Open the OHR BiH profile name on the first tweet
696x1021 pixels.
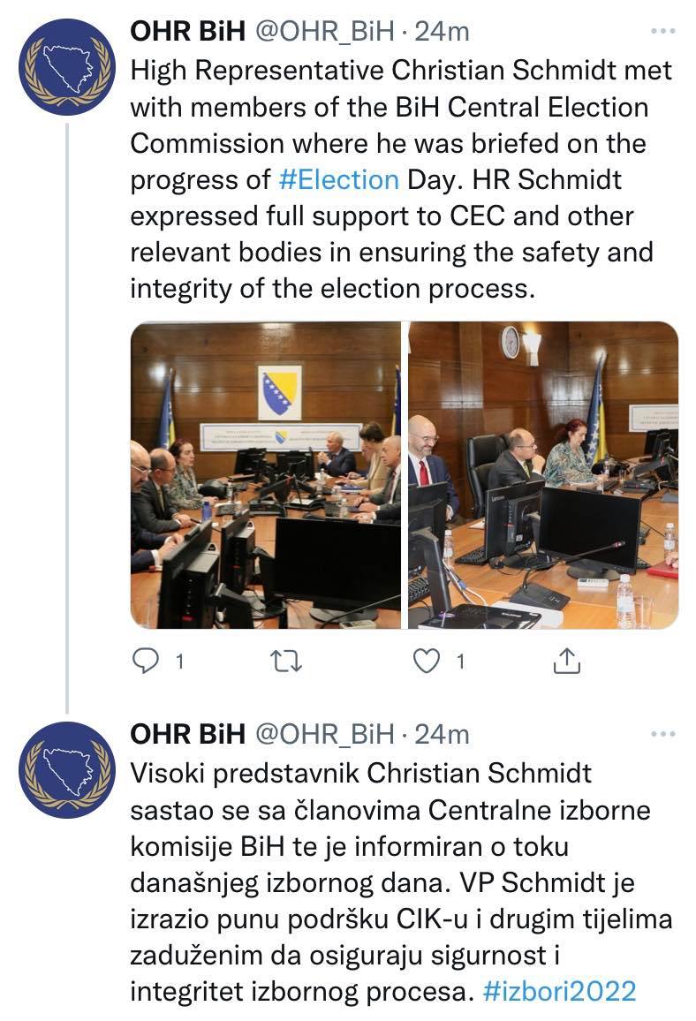pos(187,31)
